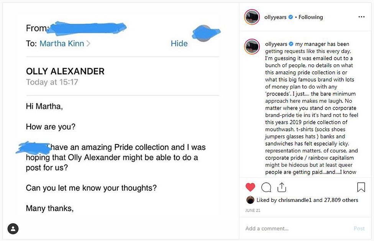This screenshot has width=374, height=241.
Task: Open the comment bubble icon
Action: click(x=266, y=187)
